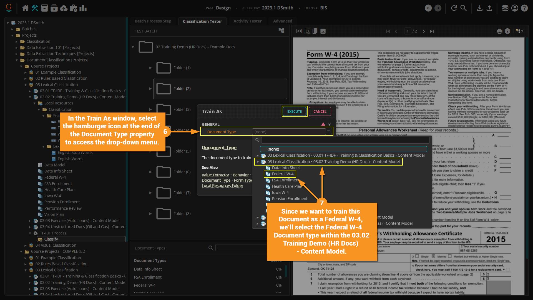Screen dimensions: 533x300
Task: Click the Value Extractor link
Action: (x=215, y=175)
